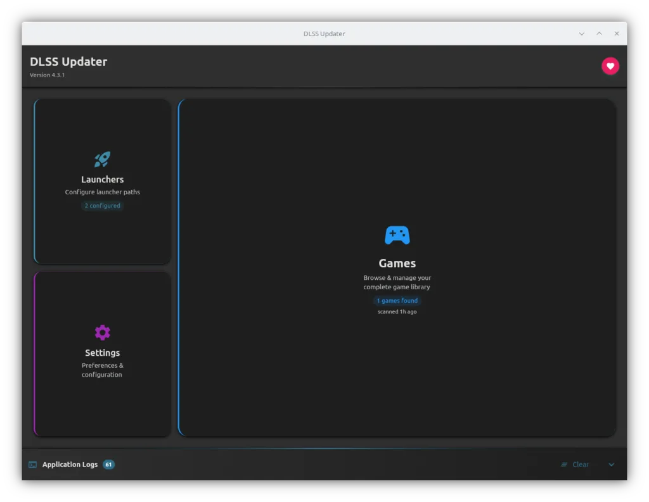Click the purple Settings gear icon
Viewport: 649px width, 502px height.
tap(102, 332)
